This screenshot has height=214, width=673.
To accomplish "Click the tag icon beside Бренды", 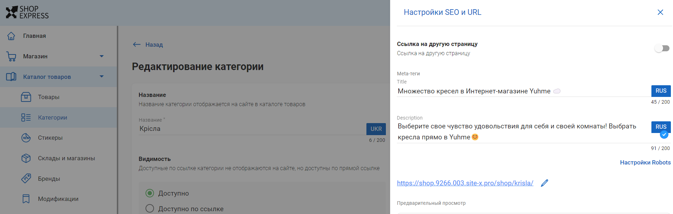I will [26, 179].
